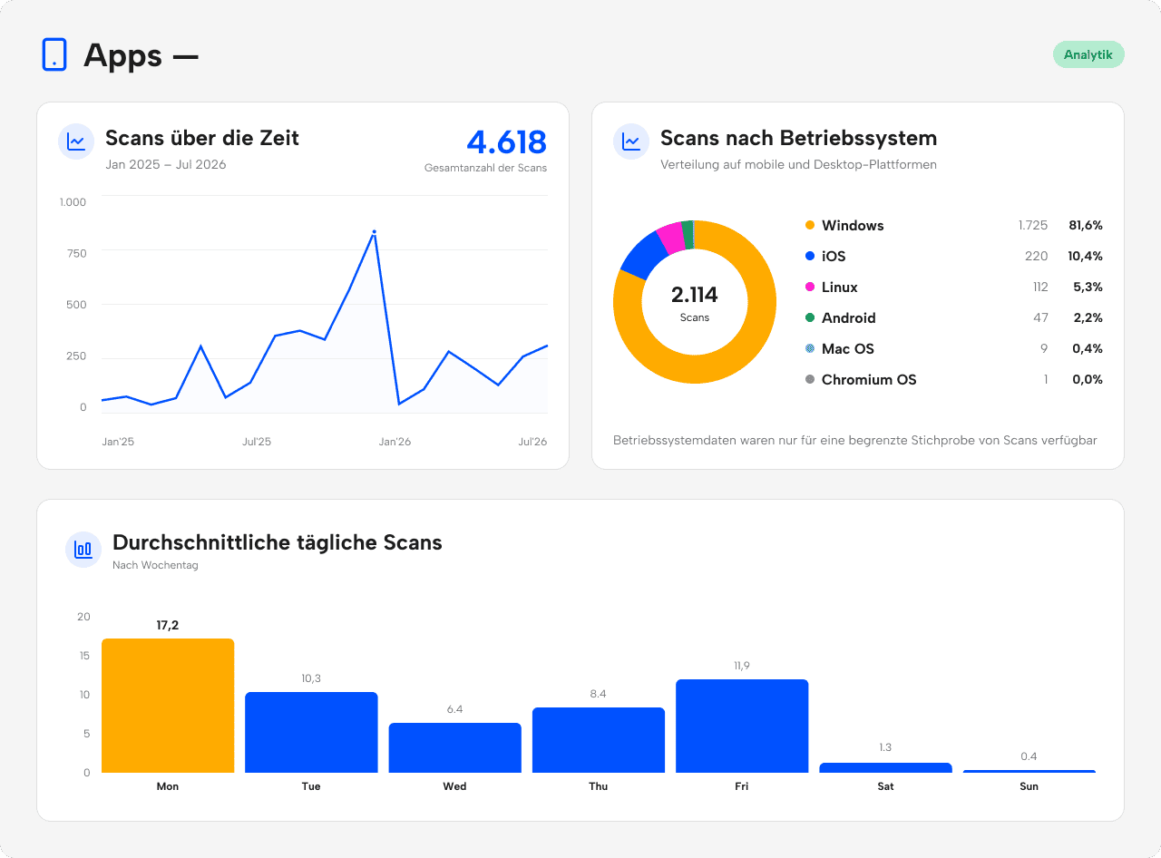Click the Analytik badge
Image resolution: width=1161 pixels, height=858 pixels.
click(x=1088, y=54)
